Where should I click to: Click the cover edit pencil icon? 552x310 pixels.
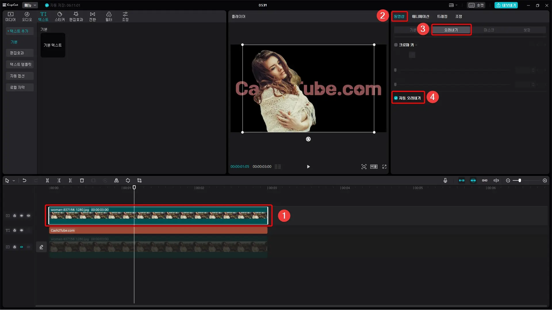(x=41, y=247)
